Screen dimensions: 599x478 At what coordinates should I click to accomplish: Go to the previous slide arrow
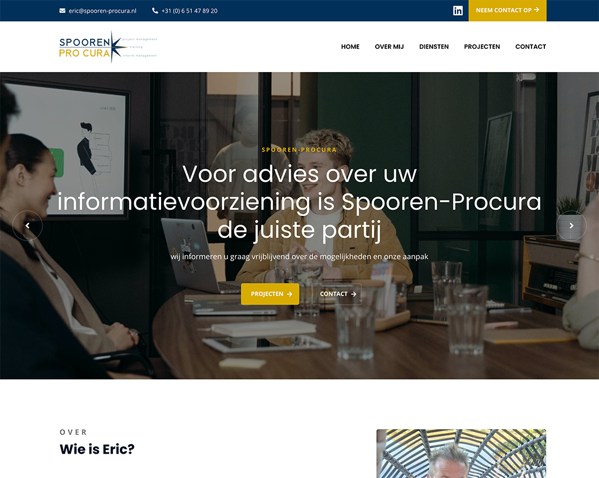pyautogui.click(x=27, y=225)
